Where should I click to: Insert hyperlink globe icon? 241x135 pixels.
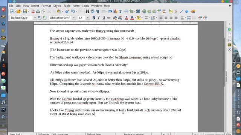tap(144, 11)
